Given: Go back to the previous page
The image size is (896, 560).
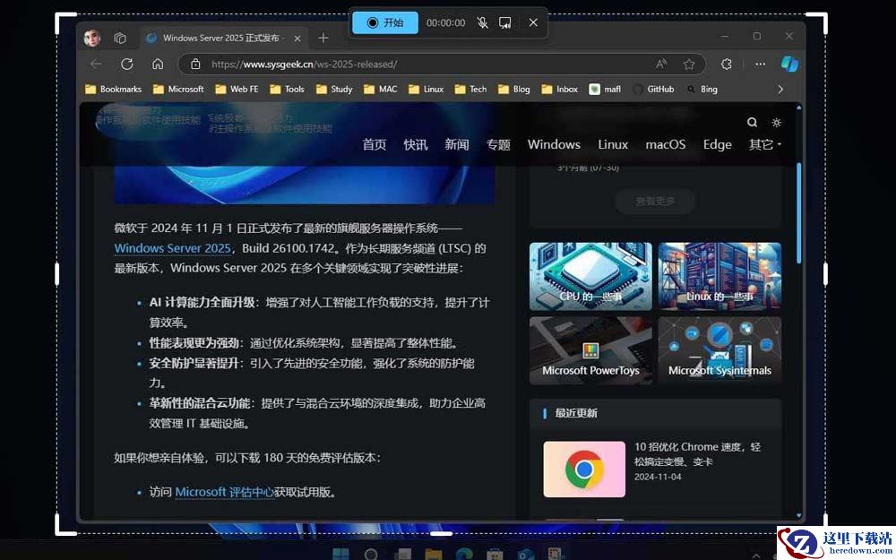Looking at the screenshot, I should [96, 64].
